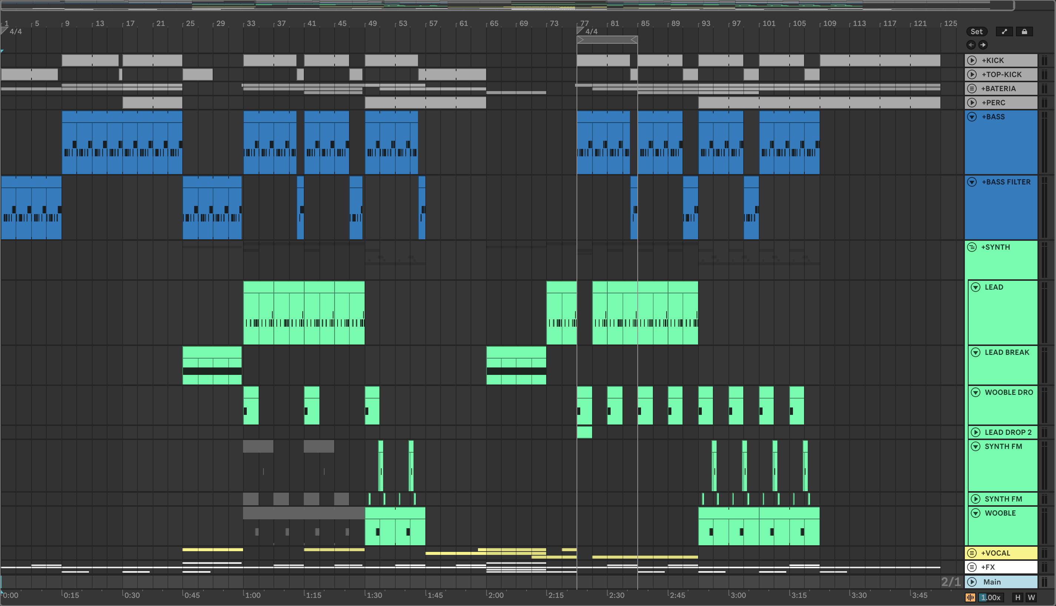Select the Main track title

992,582
